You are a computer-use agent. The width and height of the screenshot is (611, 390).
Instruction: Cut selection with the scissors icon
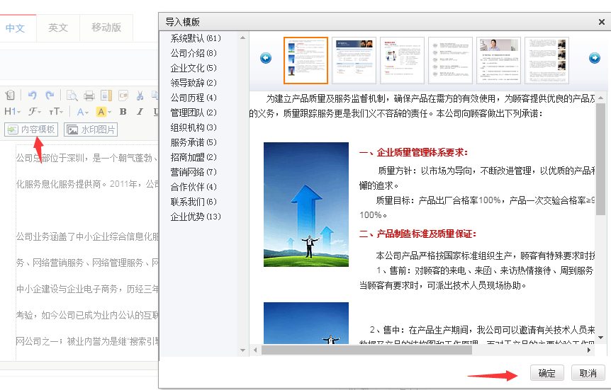click(140, 96)
